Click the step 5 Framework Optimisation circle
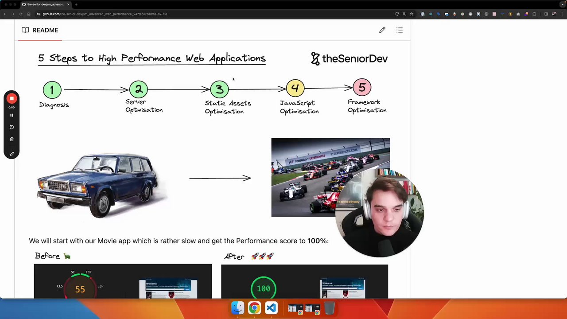This screenshot has width=567, height=319. coord(362,88)
